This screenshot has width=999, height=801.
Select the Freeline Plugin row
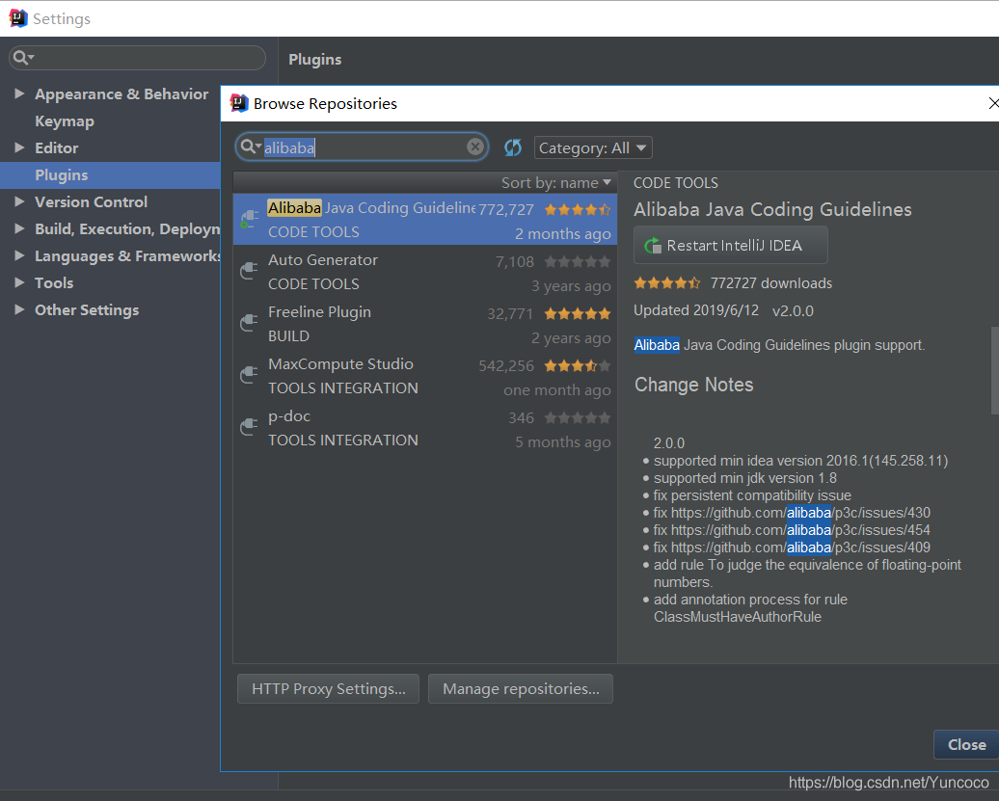point(425,324)
